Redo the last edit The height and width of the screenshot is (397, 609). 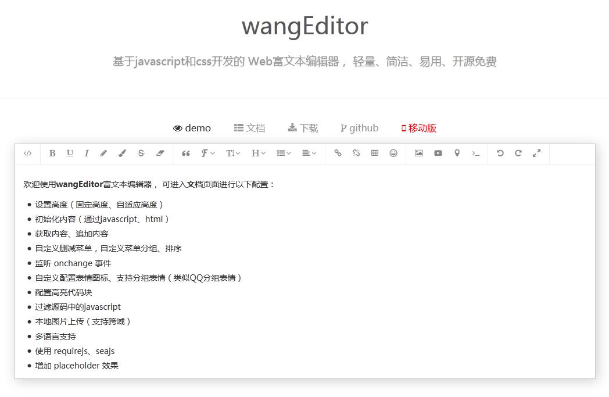pos(518,153)
